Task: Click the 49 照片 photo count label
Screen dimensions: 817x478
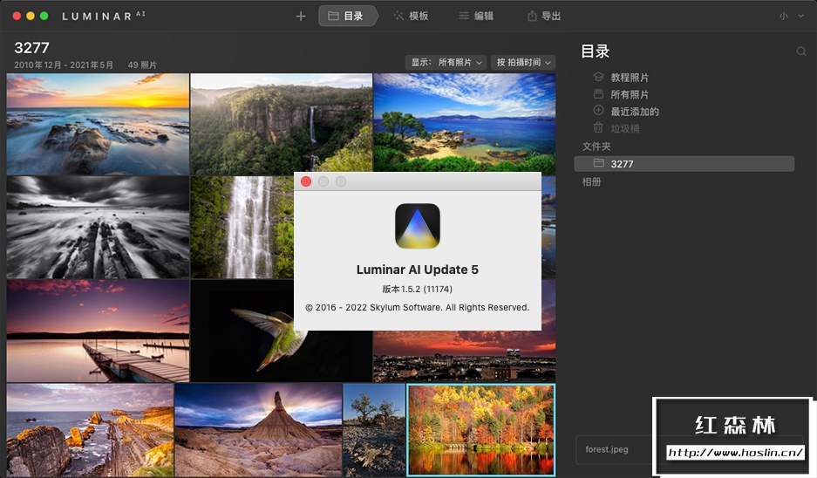Action: click(x=142, y=65)
